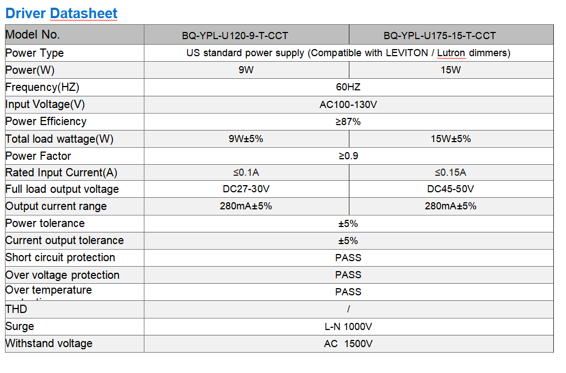Viewport: 566px width, 373px height.
Task: Click the "15W±5%" total load wattage cell
Action: pyautogui.click(x=450, y=139)
